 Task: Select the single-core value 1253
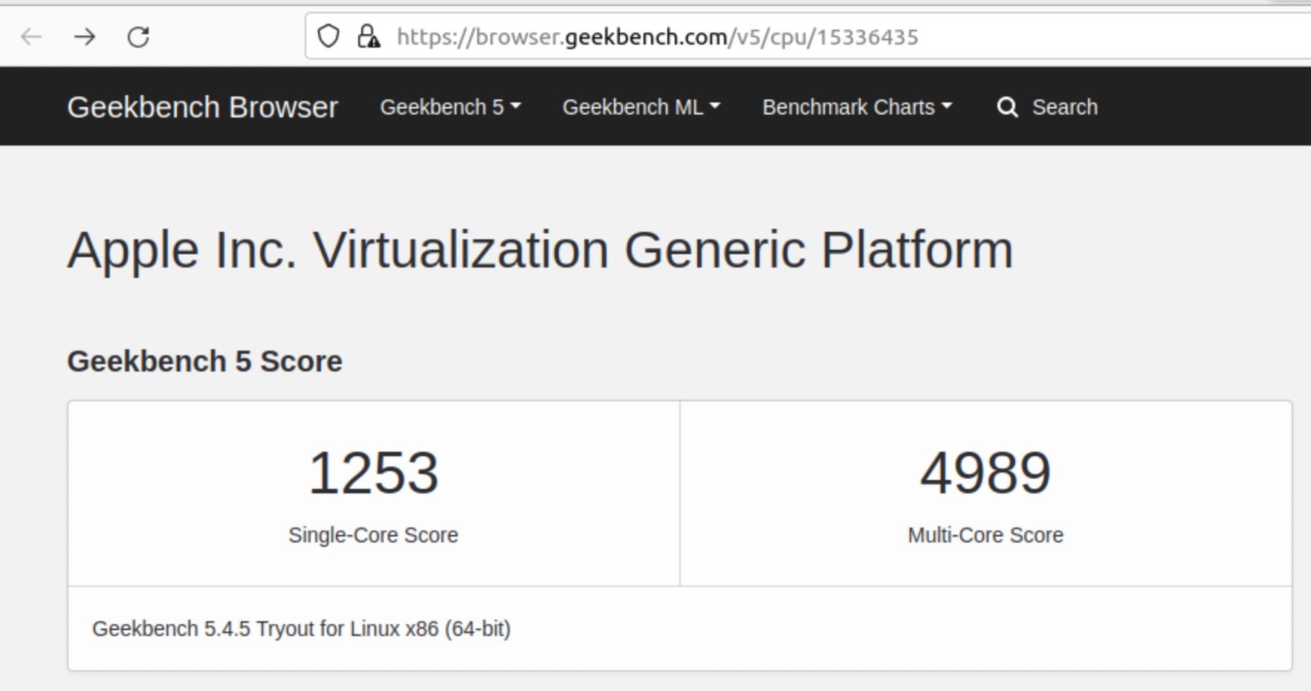click(x=373, y=473)
